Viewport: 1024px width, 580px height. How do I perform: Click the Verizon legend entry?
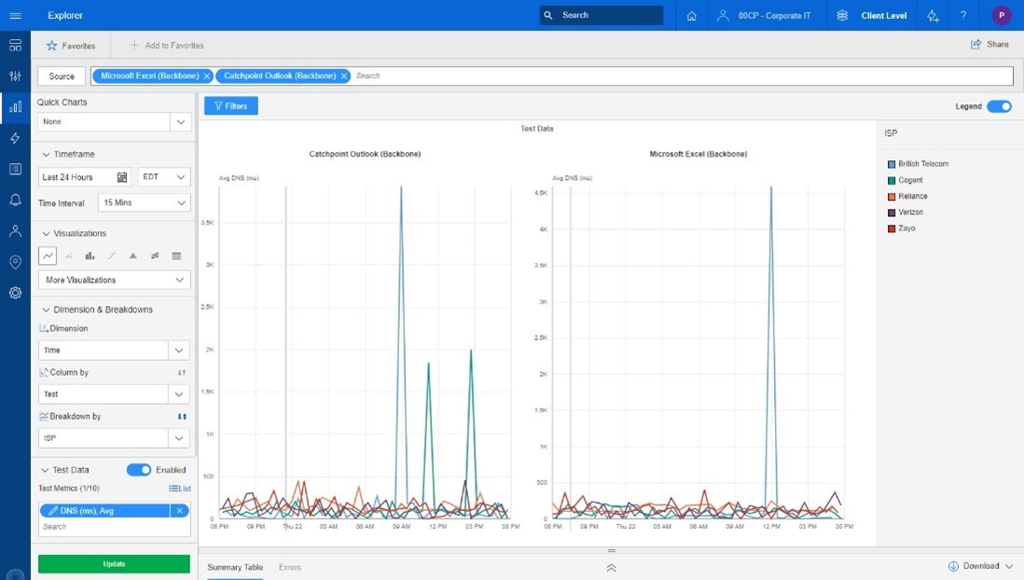[x=906, y=213]
